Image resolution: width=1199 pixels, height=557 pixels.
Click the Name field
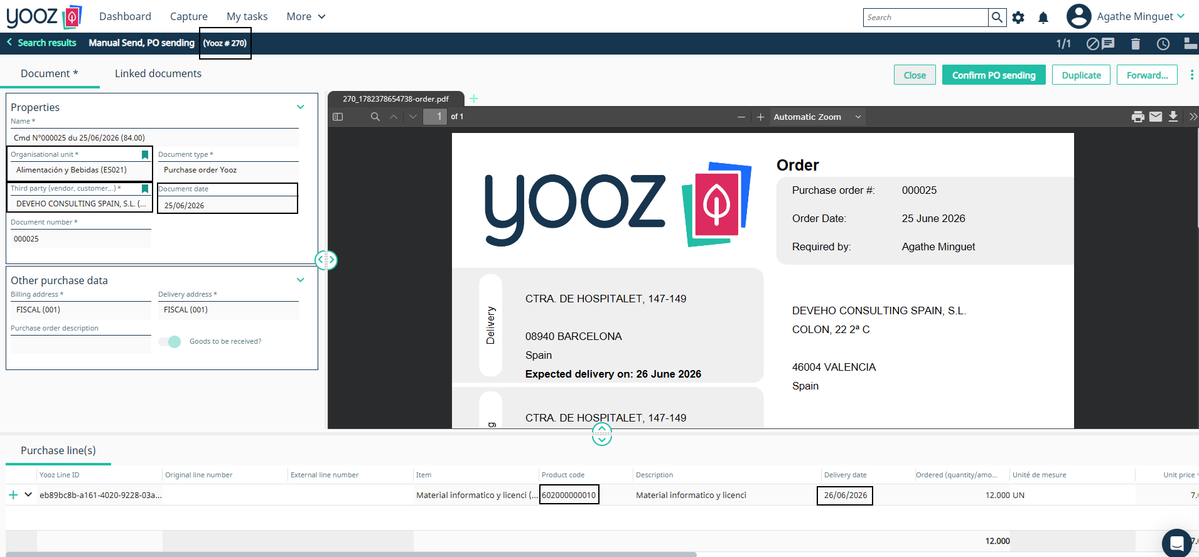coord(154,138)
